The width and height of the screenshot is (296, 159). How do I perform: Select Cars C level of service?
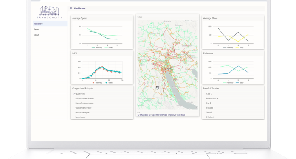(x=209, y=94)
